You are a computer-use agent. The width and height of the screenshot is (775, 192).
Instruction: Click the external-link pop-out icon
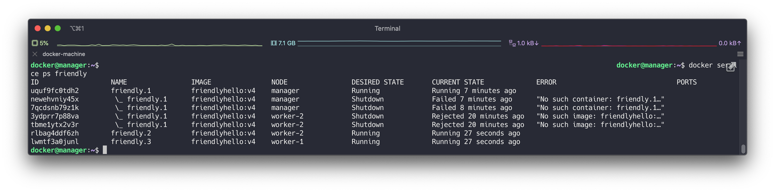coord(731,67)
